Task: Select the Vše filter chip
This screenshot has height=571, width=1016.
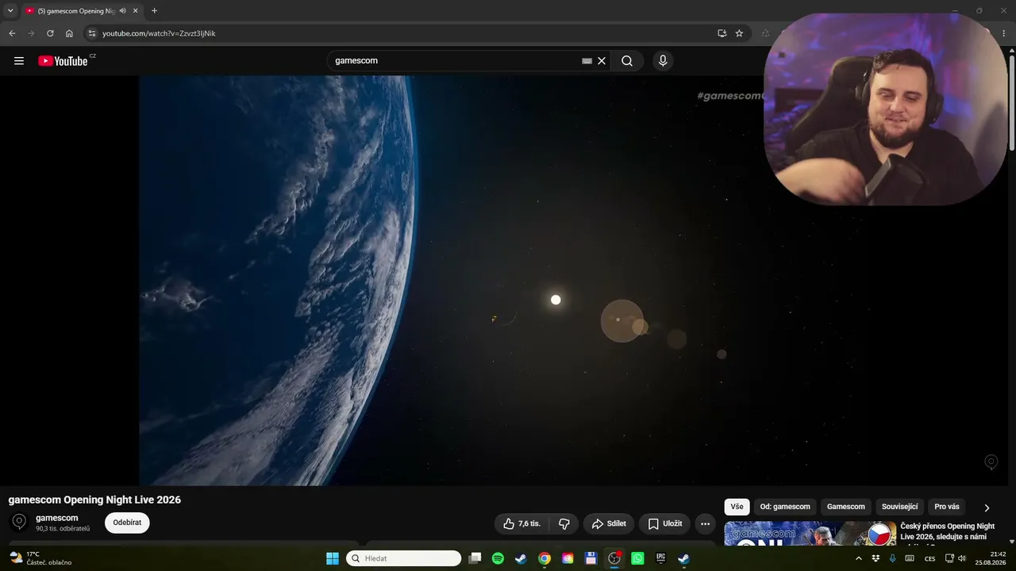Action: pyautogui.click(x=737, y=507)
